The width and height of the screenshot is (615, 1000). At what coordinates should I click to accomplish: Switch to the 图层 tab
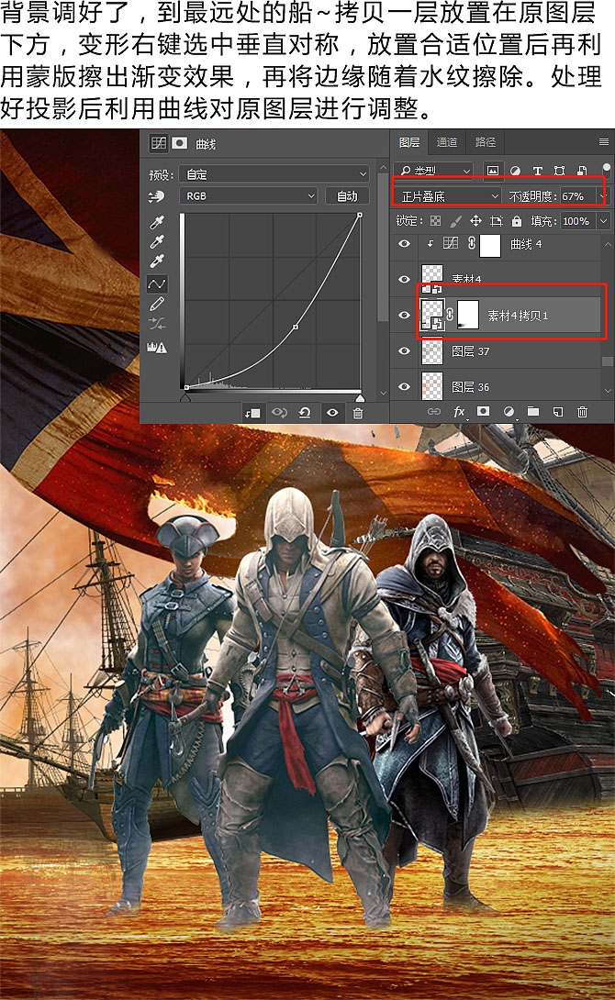click(x=409, y=142)
